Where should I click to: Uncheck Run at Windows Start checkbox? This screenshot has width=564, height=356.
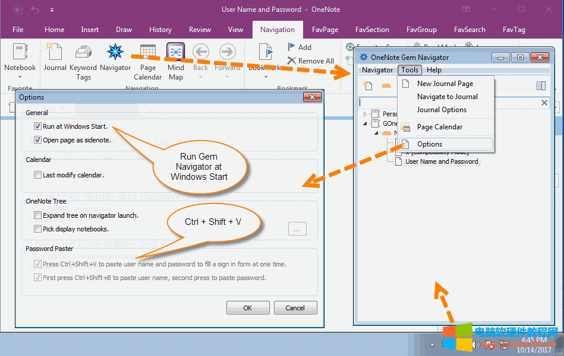38,126
